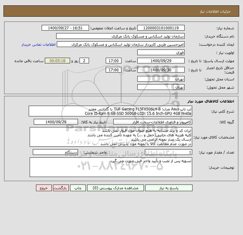Screen dimensions: 243x235
Task: Click the تعداد / مقدار مورد نیاز label
Action: (216, 153)
